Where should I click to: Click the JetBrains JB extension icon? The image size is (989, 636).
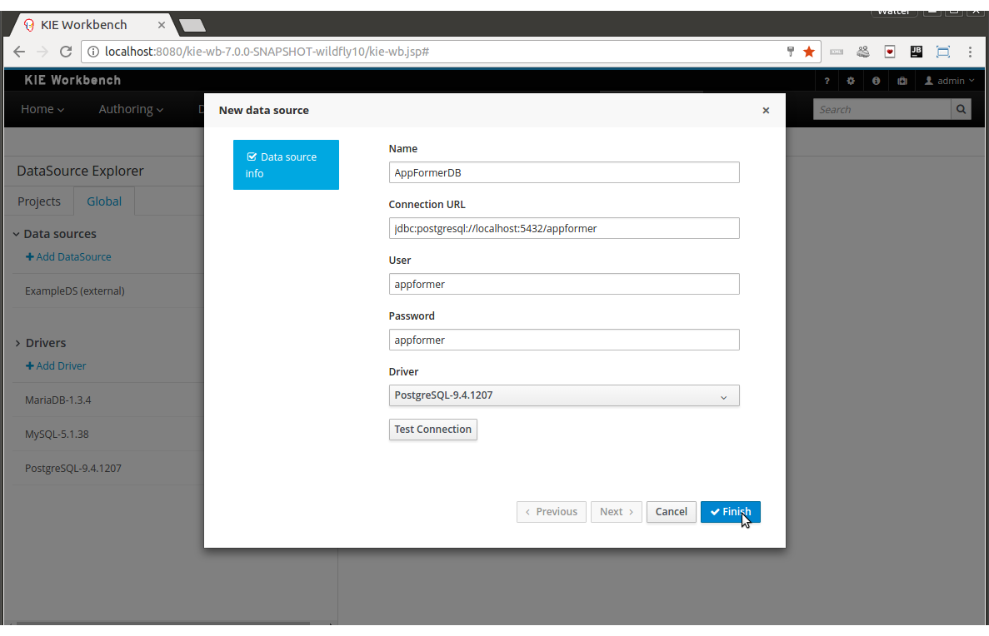(916, 52)
